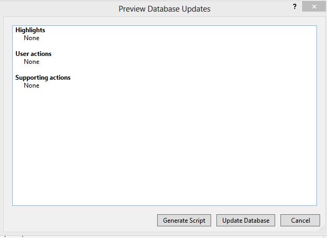Apply changes with Update Database button
The width and height of the screenshot is (327, 238).
pyautogui.click(x=246, y=220)
